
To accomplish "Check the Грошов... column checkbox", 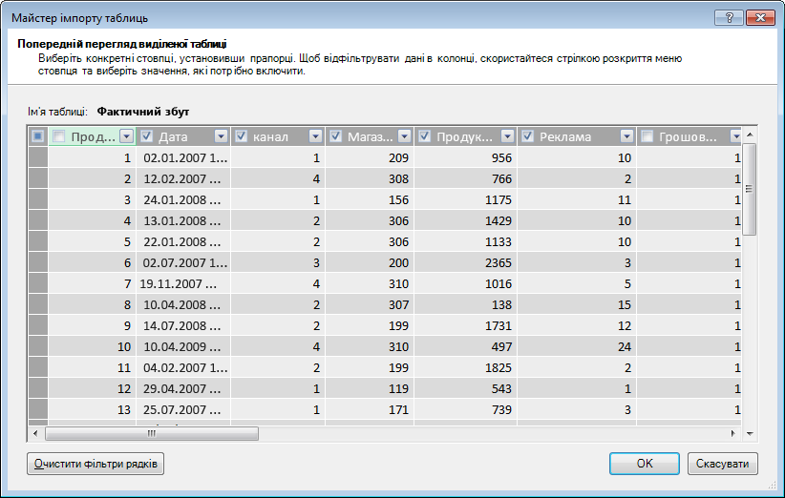I will [x=647, y=136].
